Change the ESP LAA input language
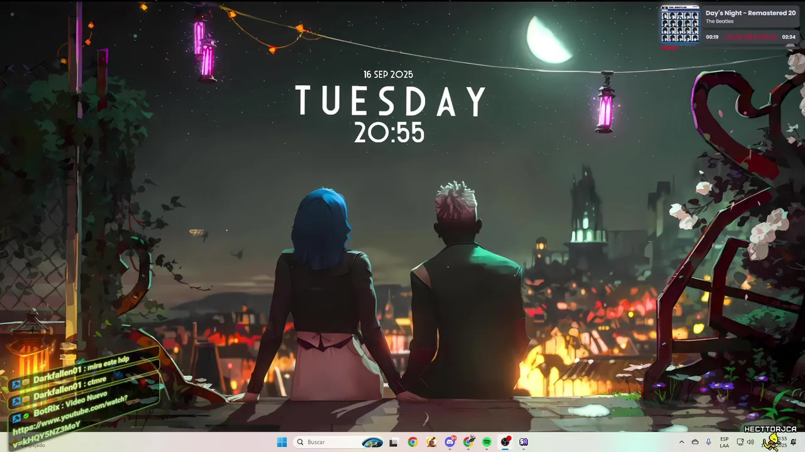This screenshot has height=452, width=805. (x=724, y=442)
